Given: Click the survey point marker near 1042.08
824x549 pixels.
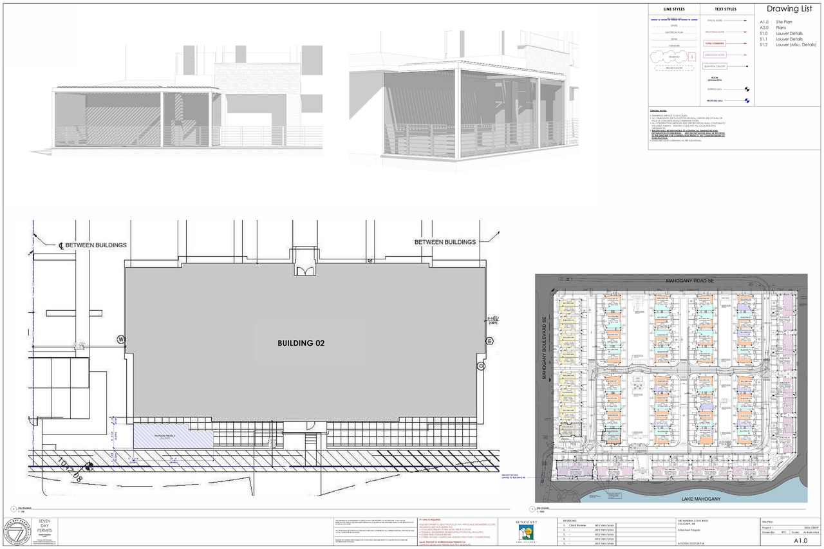Looking at the screenshot, I should click(x=88, y=467).
